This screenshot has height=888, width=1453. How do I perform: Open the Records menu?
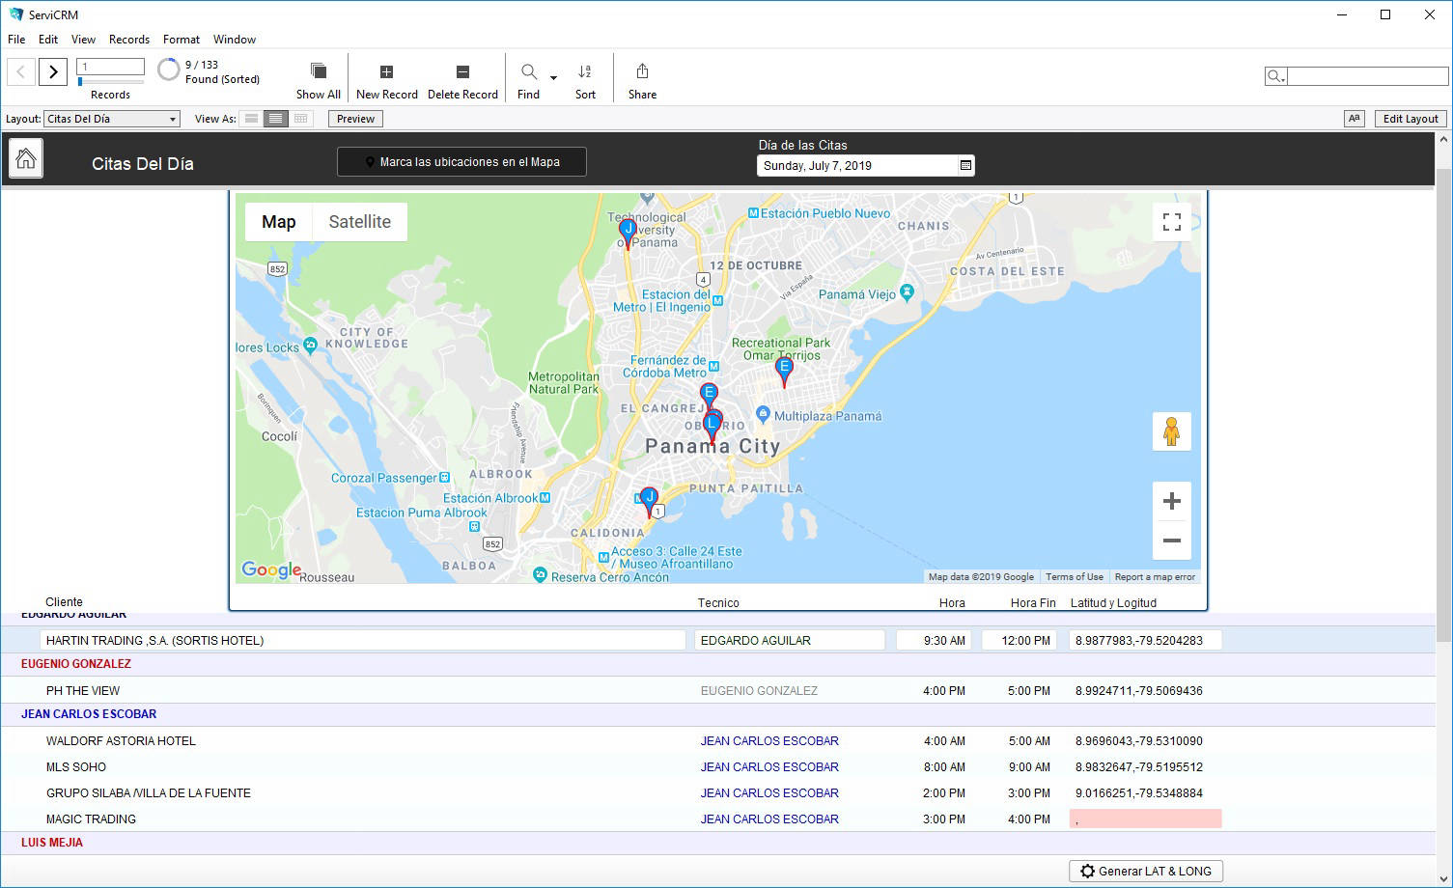click(129, 40)
